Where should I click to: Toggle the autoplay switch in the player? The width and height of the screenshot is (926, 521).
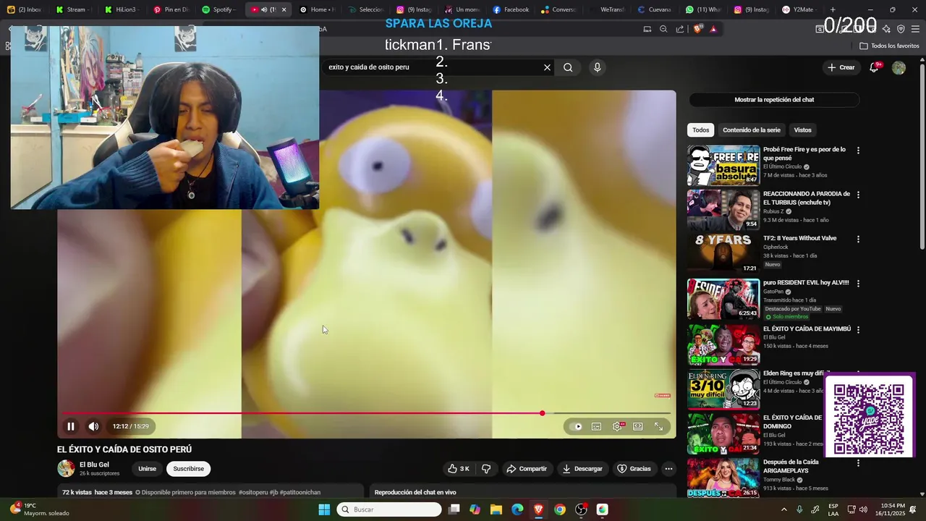[576, 426]
